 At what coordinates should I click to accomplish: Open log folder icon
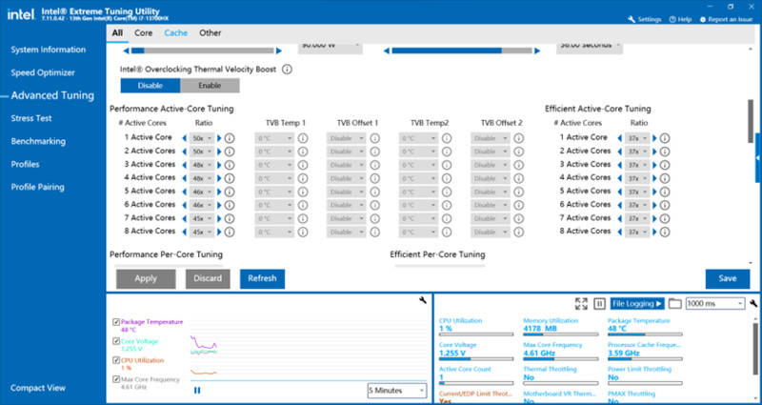(x=674, y=304)
